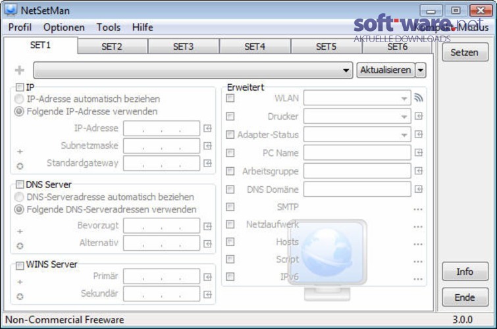
Task: Open the Optionen menu
Action: 64,27
